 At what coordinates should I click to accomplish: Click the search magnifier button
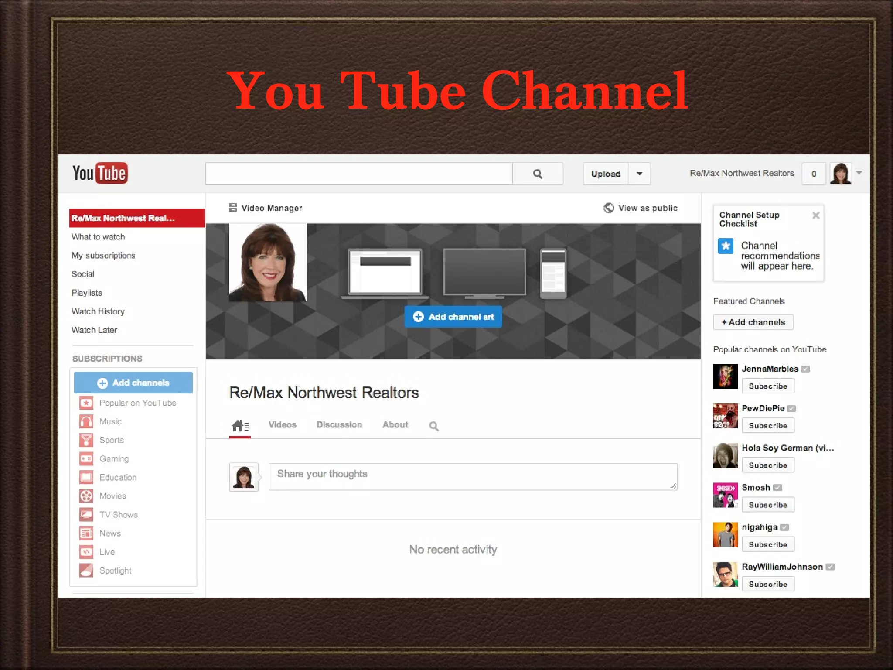(x=538, y=174)
